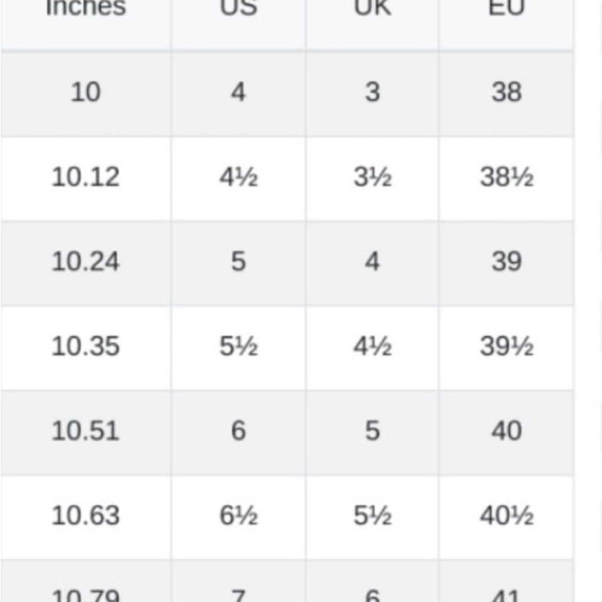Image resolution: width=602 pixels, height=602 pixels.
Task: Click the EU column header
Action: [506, 9]
